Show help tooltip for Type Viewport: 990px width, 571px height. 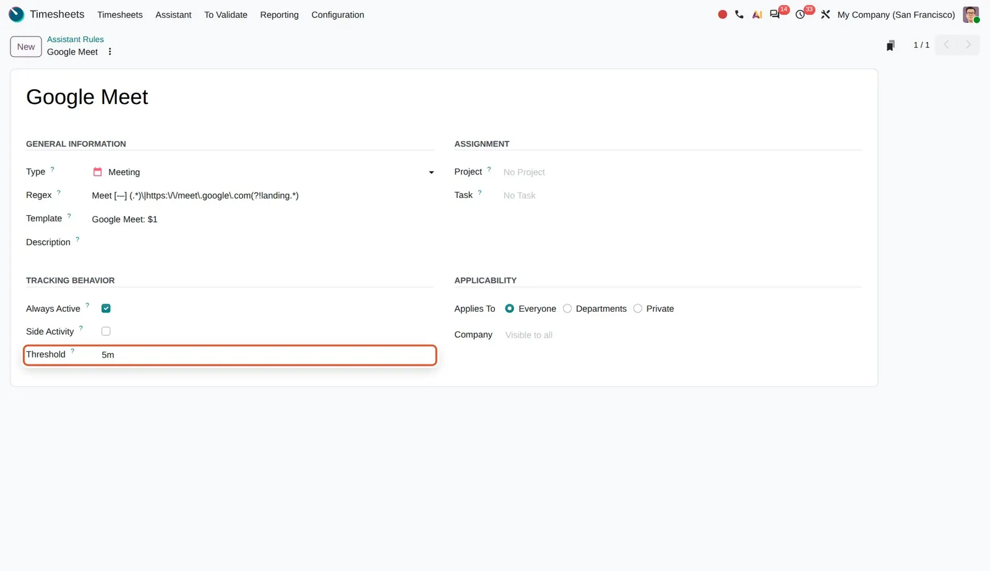click(x=53, y=169)
